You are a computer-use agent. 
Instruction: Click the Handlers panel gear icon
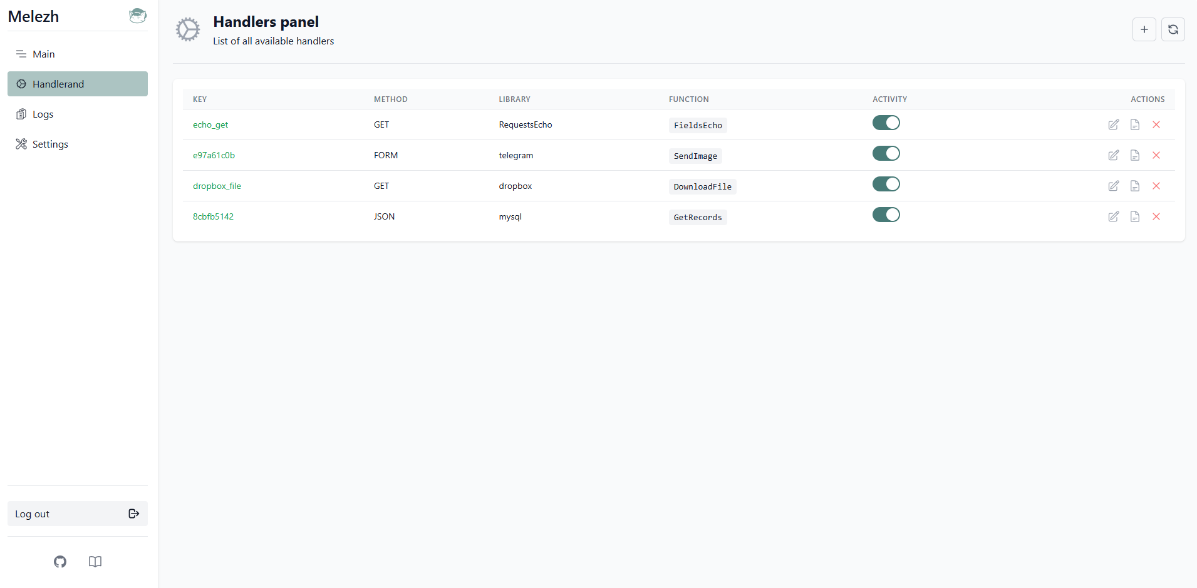[188, 29]
